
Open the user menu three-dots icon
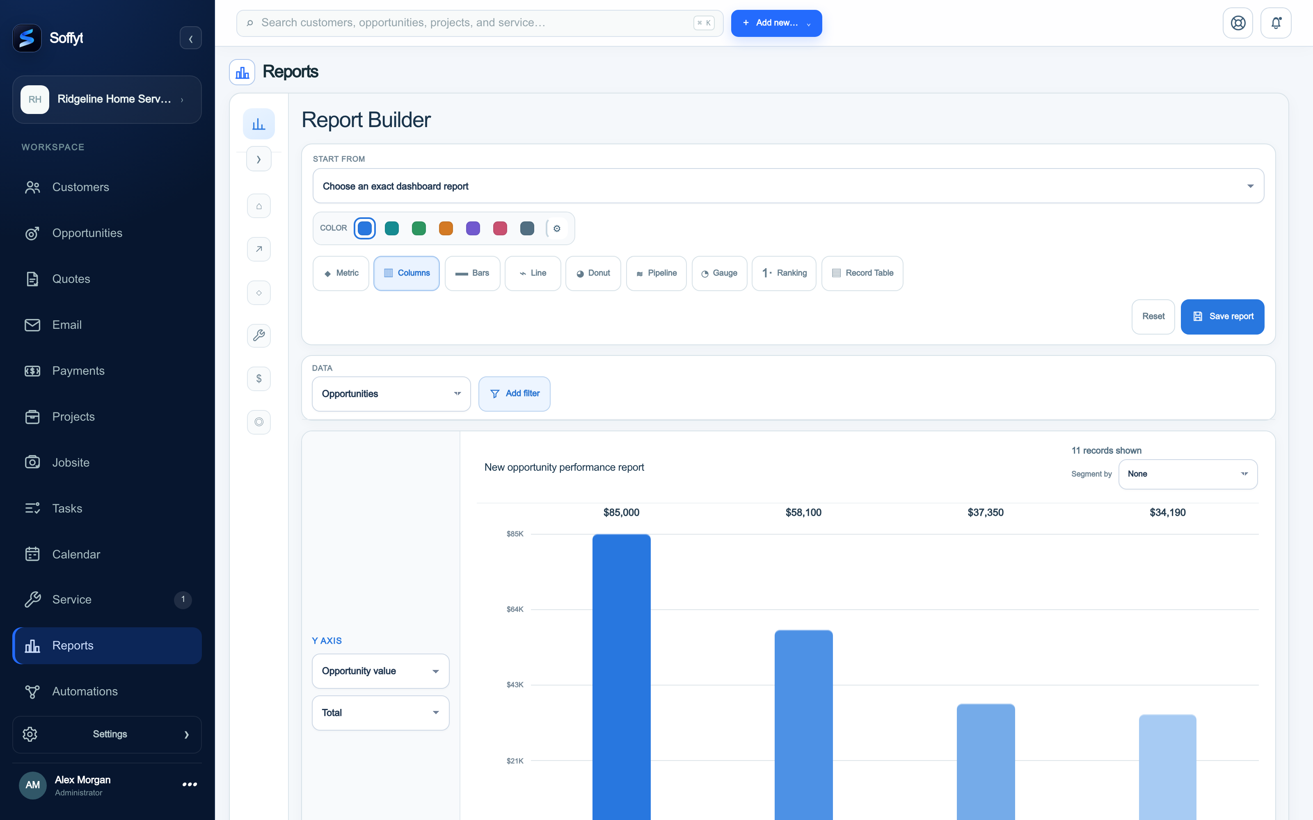[x=189, y=784]
